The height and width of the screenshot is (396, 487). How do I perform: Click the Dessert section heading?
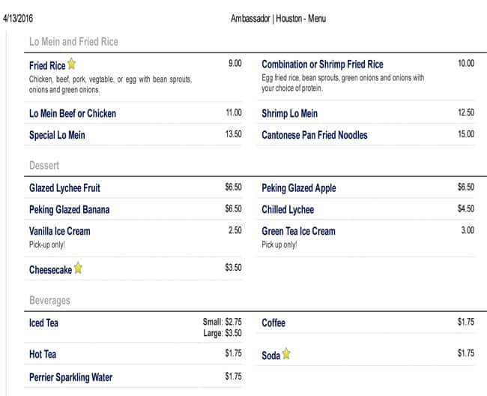pos(44,165)
